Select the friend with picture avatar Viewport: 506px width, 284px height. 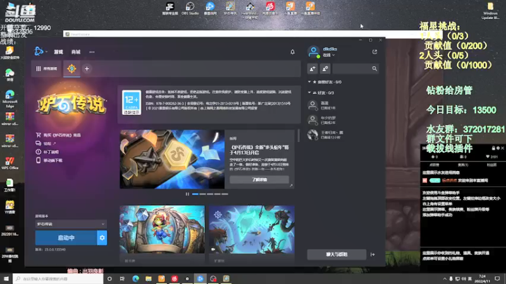pos(343,134)
